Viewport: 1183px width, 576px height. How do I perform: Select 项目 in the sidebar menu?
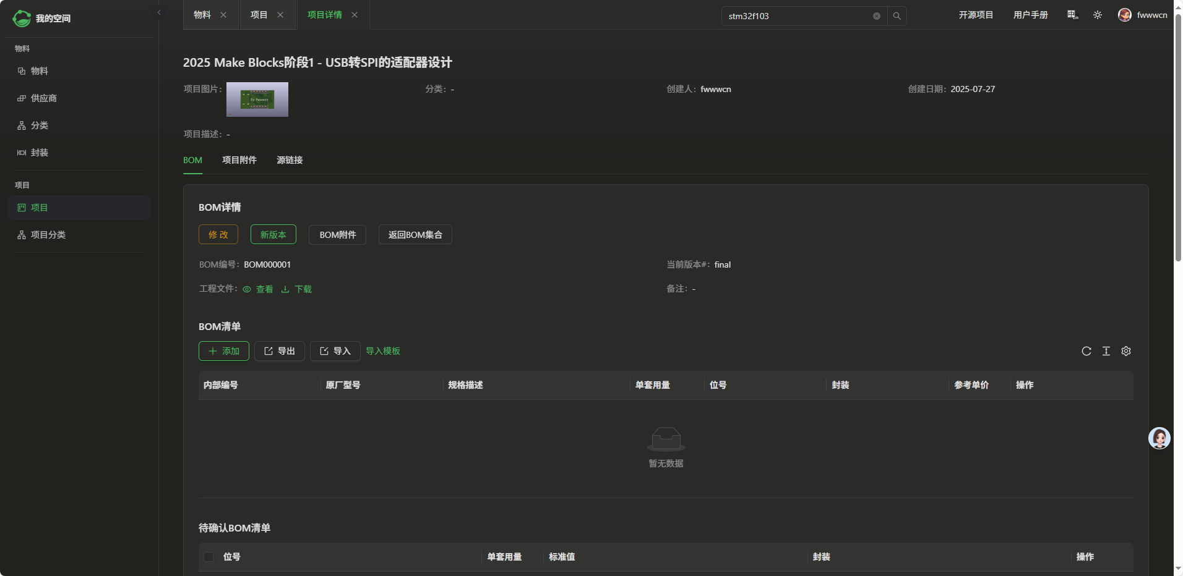pos(79,208)
